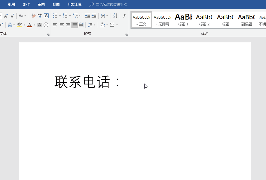Image resolution: width=266 pixels, height=180 pixels.
Task: Apply the character border icon
Action: click(46, 16)
